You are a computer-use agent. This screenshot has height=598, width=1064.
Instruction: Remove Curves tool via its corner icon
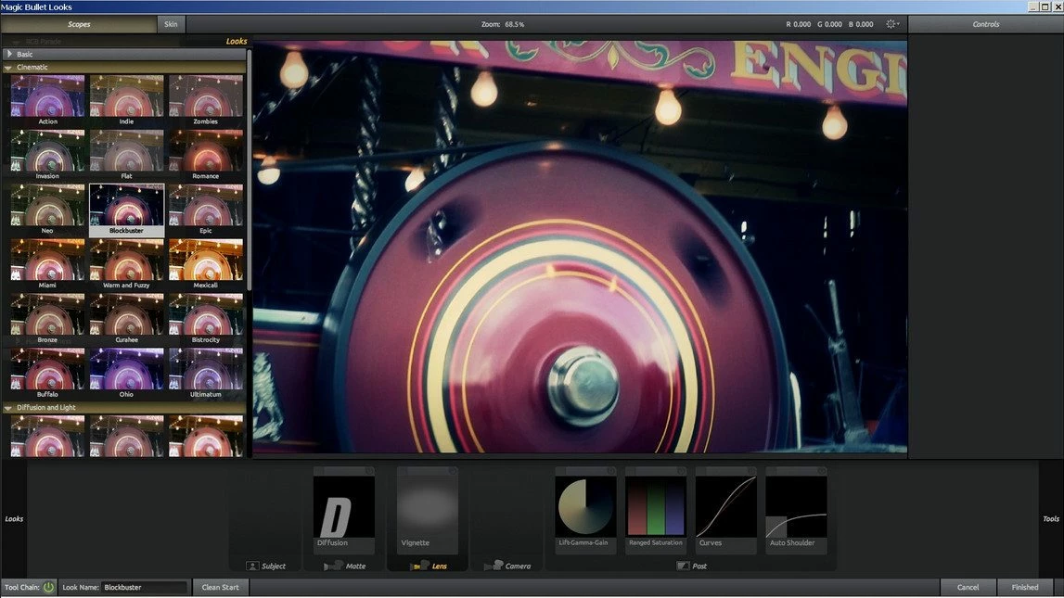pos(752,471)
